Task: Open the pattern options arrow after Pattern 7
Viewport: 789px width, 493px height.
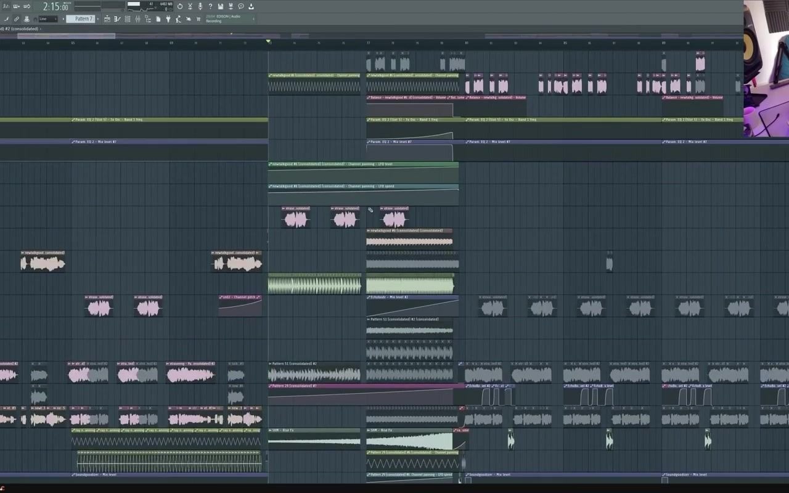Action: click(x=98, y=19)
